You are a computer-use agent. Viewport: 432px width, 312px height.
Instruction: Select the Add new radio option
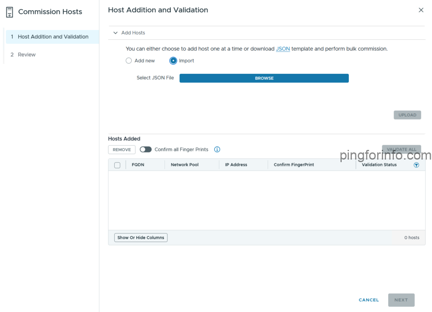click(x=129, y=61)
